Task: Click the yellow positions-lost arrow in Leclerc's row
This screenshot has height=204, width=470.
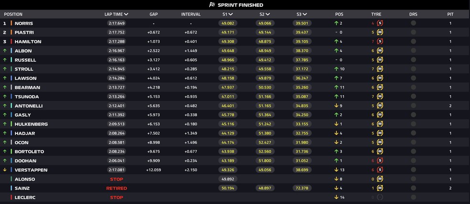Action: pyautogui.click(x=336, y=197)
